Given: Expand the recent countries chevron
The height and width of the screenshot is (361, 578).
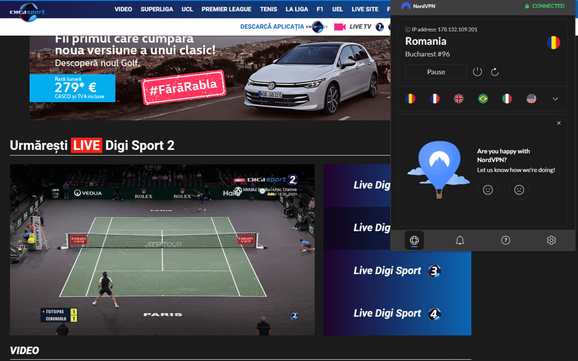Looking at the screenshot, I should click(x=555, y=99).
